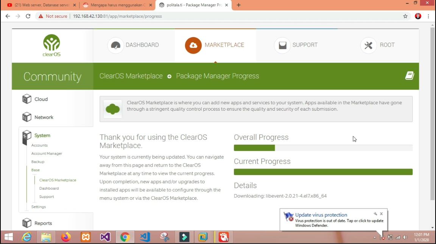
Task: Click the Cloud cube icon in sidebar
Action: (27, 99)
